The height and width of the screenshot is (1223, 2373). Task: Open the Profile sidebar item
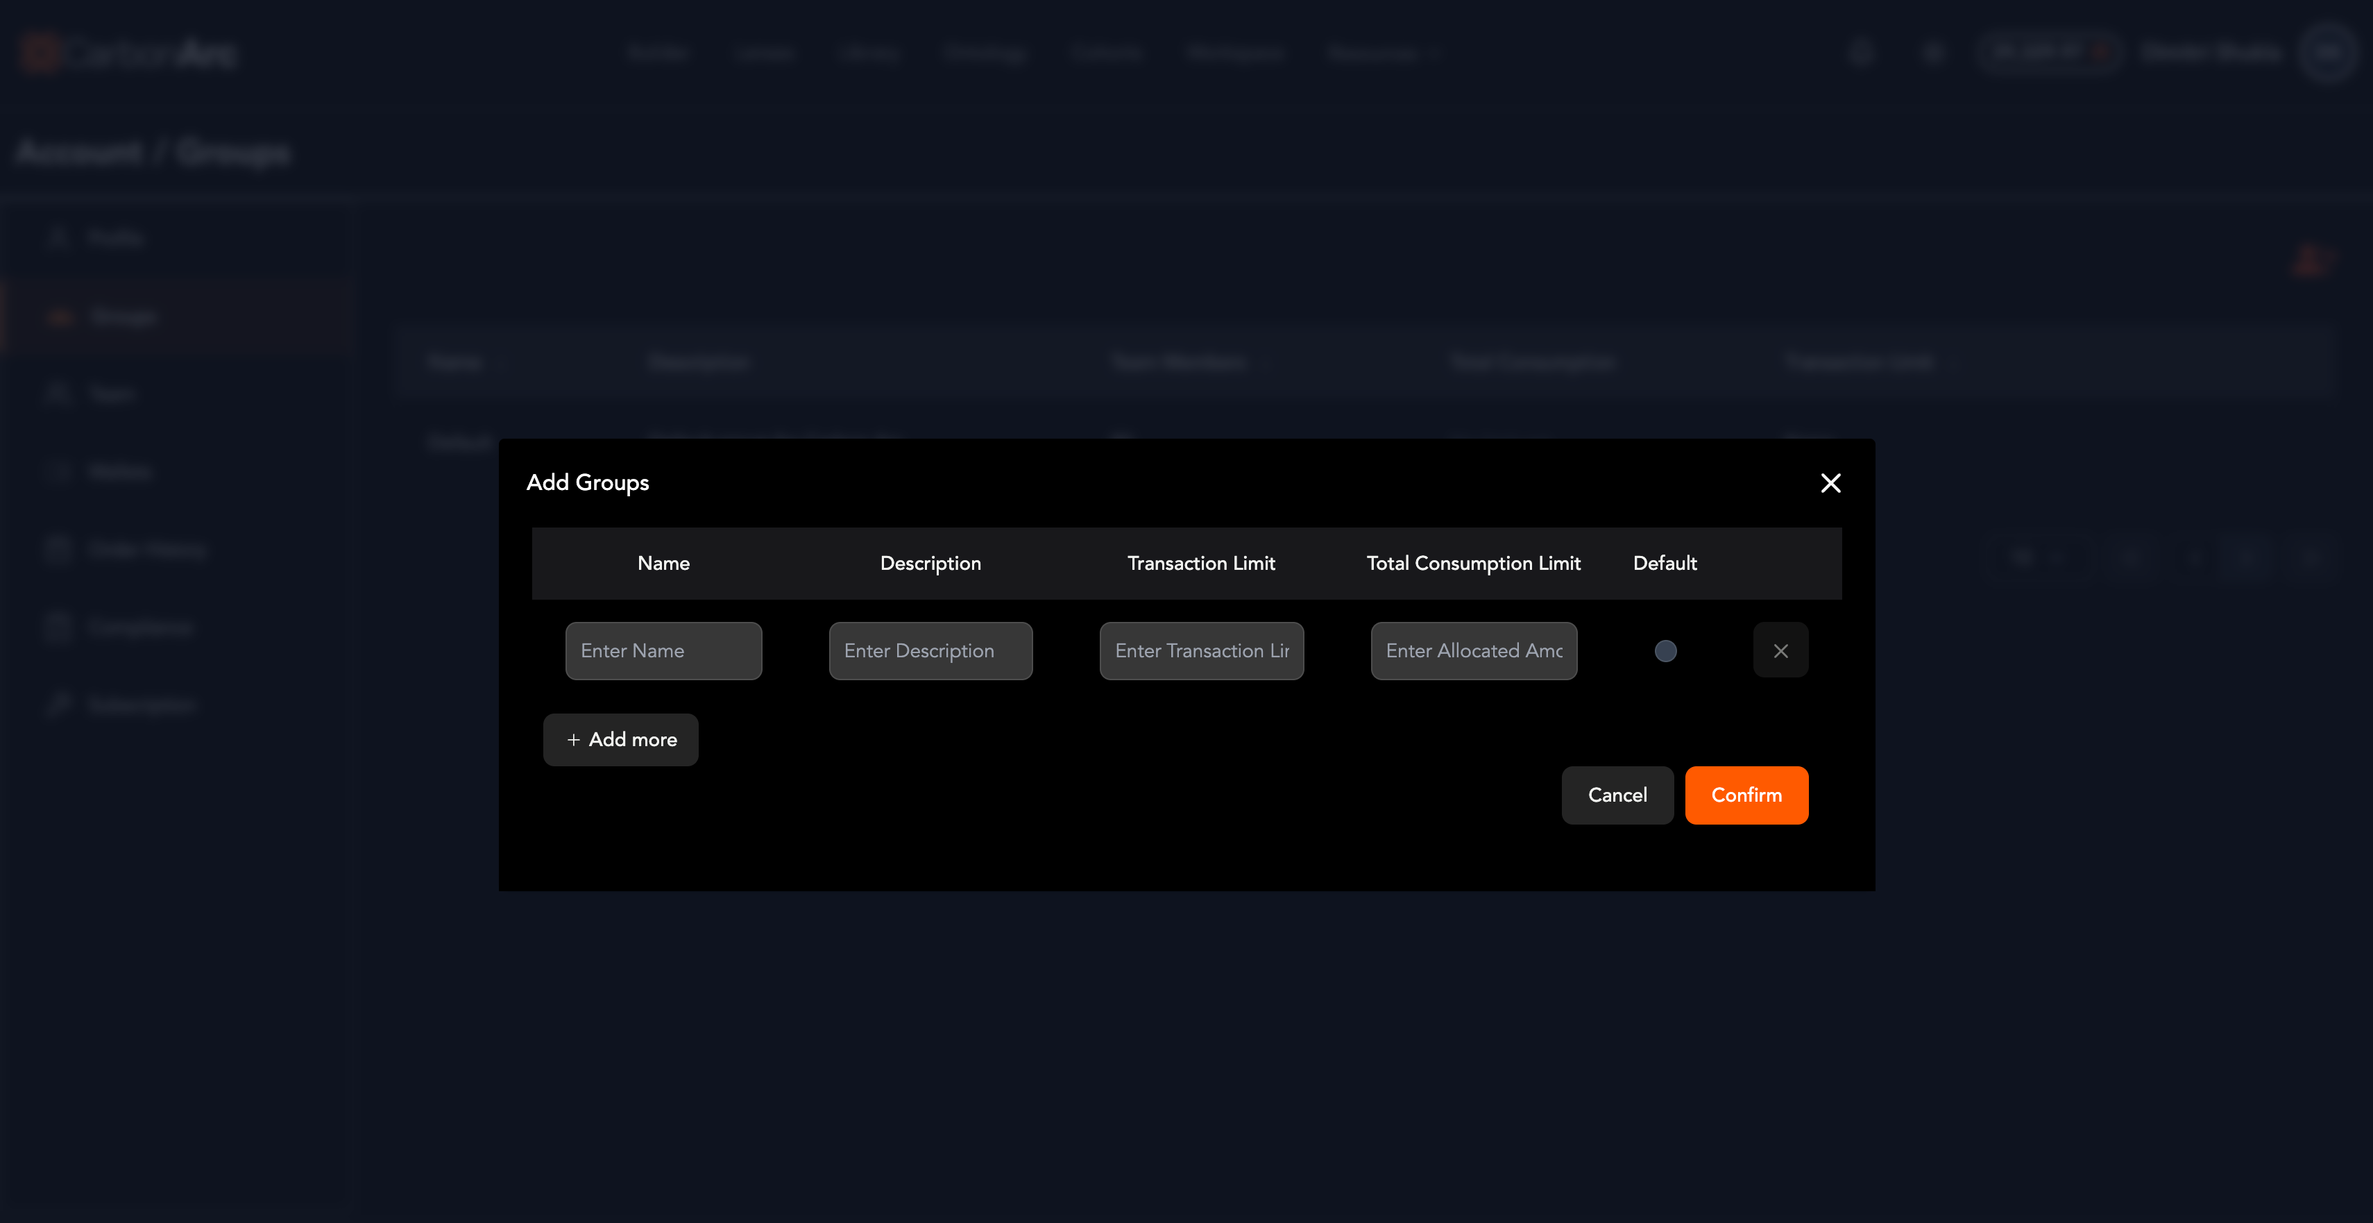tap(115, 239)
